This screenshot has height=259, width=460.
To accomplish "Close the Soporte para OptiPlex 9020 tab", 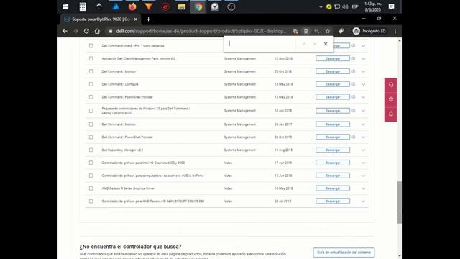I will [x=136, y=19].
